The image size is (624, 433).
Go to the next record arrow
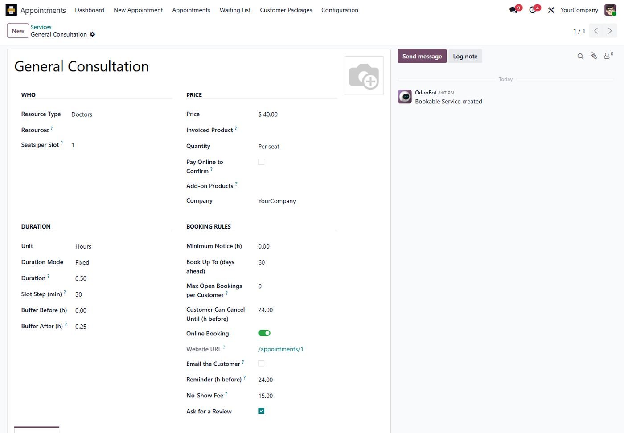click(610, 31)
